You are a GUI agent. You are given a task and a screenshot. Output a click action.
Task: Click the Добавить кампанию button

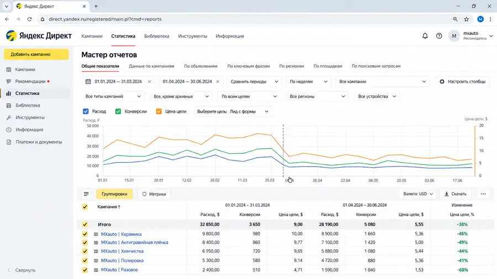(36, 55)
